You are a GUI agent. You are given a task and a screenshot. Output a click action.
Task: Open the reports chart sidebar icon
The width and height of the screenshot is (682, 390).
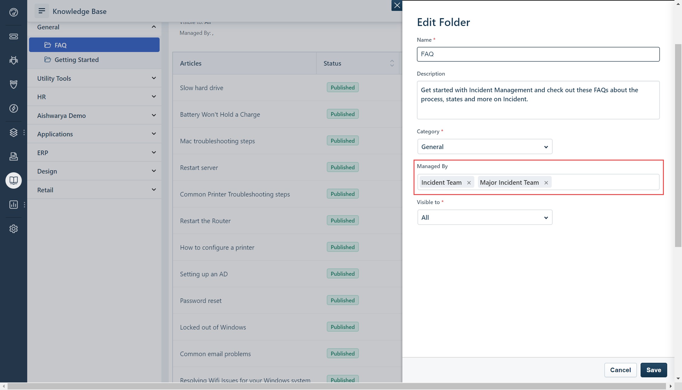(x=14, y=205)
